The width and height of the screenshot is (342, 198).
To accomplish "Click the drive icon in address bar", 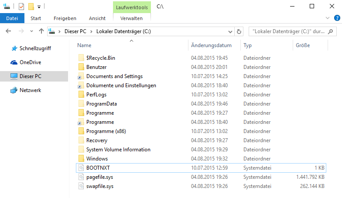I will point(51,31).
